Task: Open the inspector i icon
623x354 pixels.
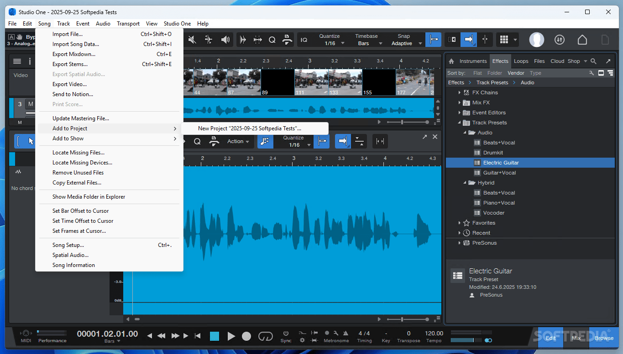Action: (x=30, y=61)
